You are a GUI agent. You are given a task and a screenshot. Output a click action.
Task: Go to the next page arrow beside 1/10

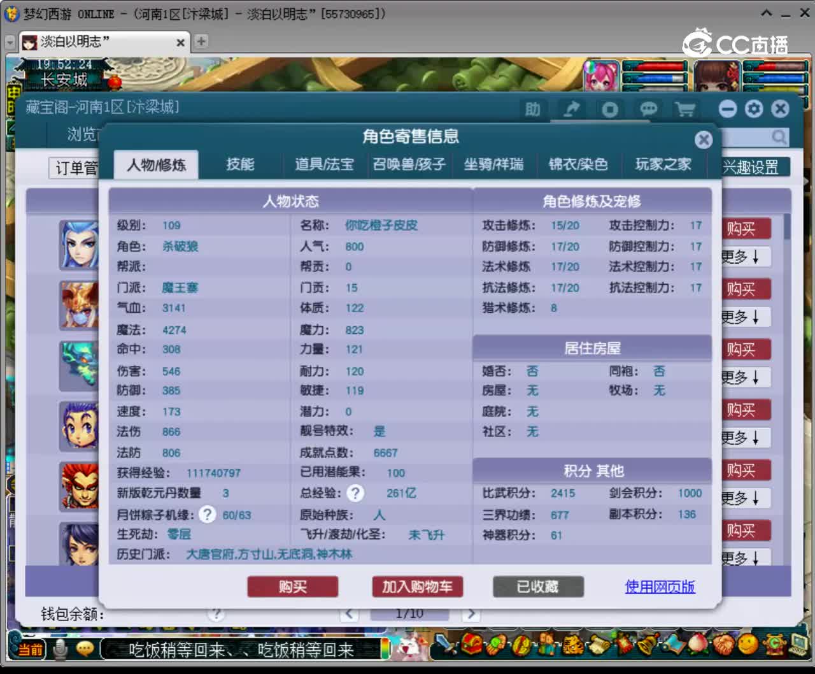pos(471,613)
